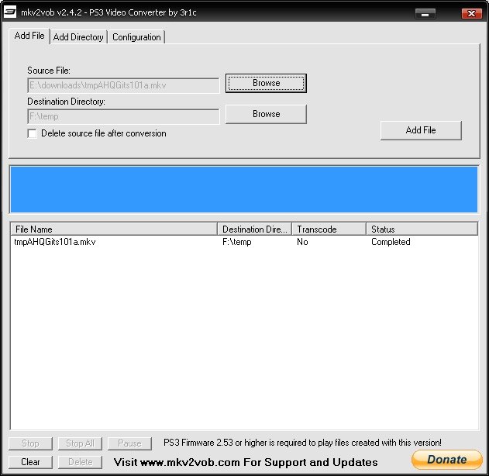Click the Stop All button
This screenshot has height=476, width=489.
click(80, 443)
